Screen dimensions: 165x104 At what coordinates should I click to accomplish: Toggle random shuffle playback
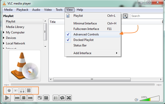[x=69, y=98]
